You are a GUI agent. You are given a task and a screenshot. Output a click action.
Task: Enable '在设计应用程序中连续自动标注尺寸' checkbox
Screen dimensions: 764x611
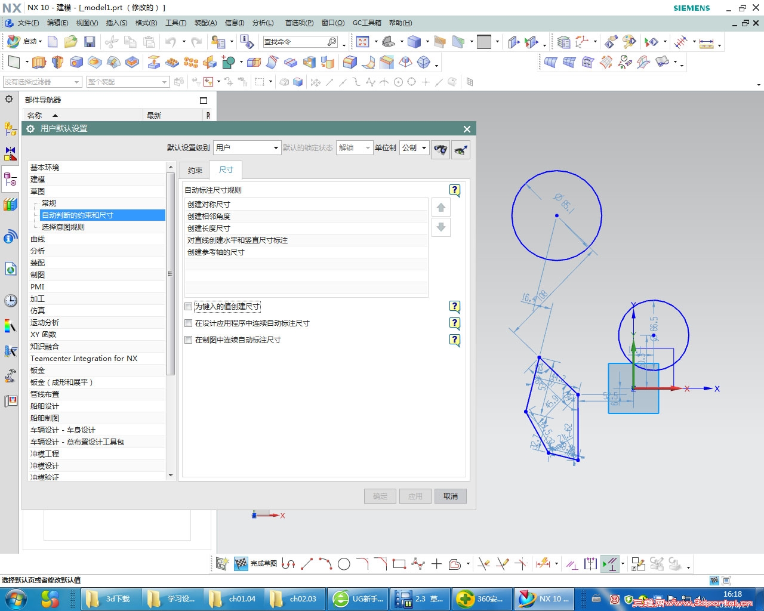tap(189, 323)
